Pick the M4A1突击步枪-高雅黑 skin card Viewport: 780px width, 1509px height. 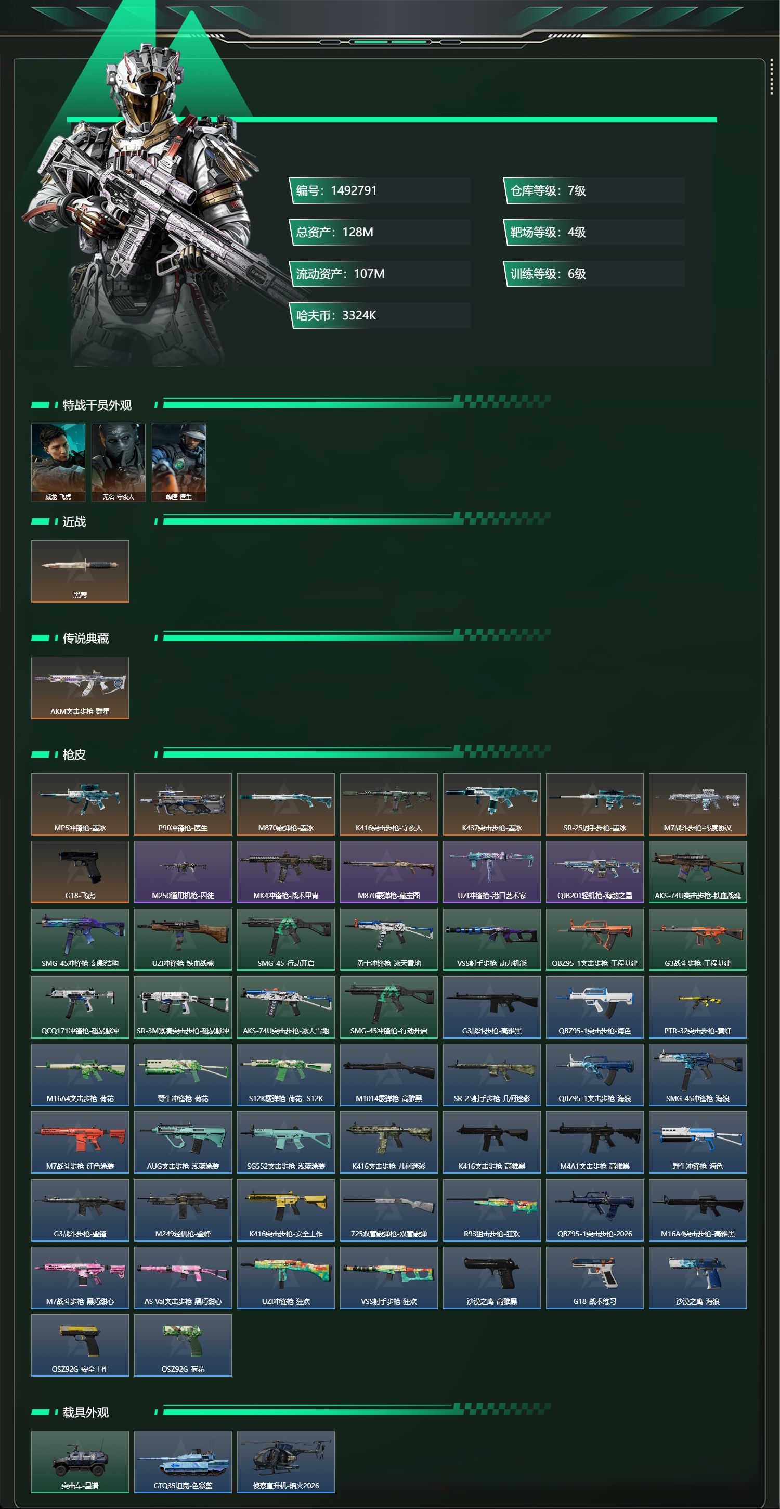pos(595,1142)
